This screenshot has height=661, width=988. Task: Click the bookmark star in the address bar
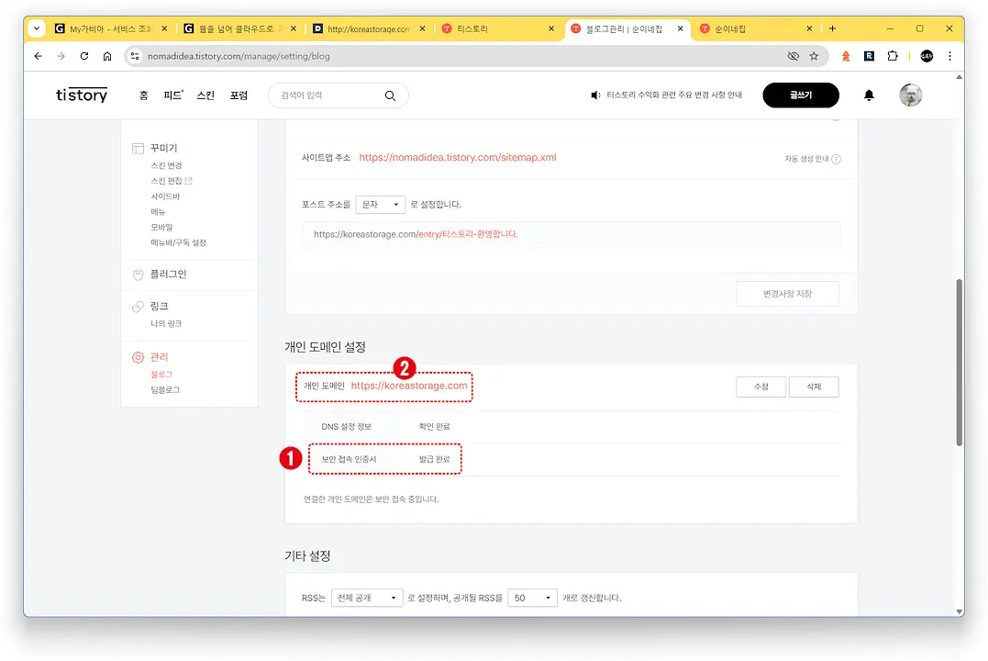[814, 56]
